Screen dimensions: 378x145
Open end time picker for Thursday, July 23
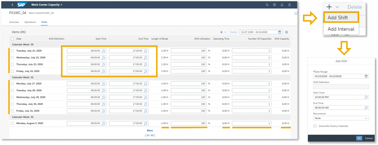pyautogui.click(x=145, y=64)
